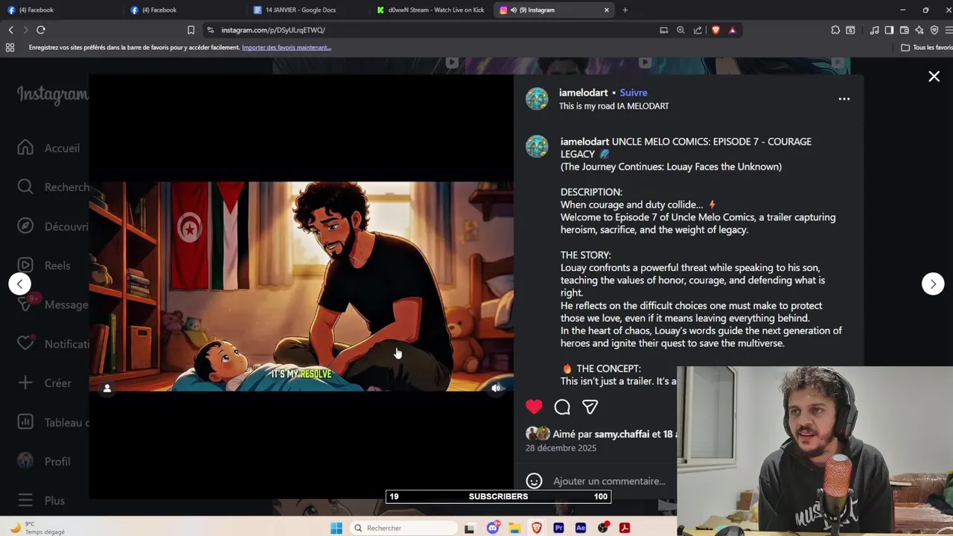Close the Instagram post overlay
953x536 pixels.
pyautogui.click(x=934, y=77)
